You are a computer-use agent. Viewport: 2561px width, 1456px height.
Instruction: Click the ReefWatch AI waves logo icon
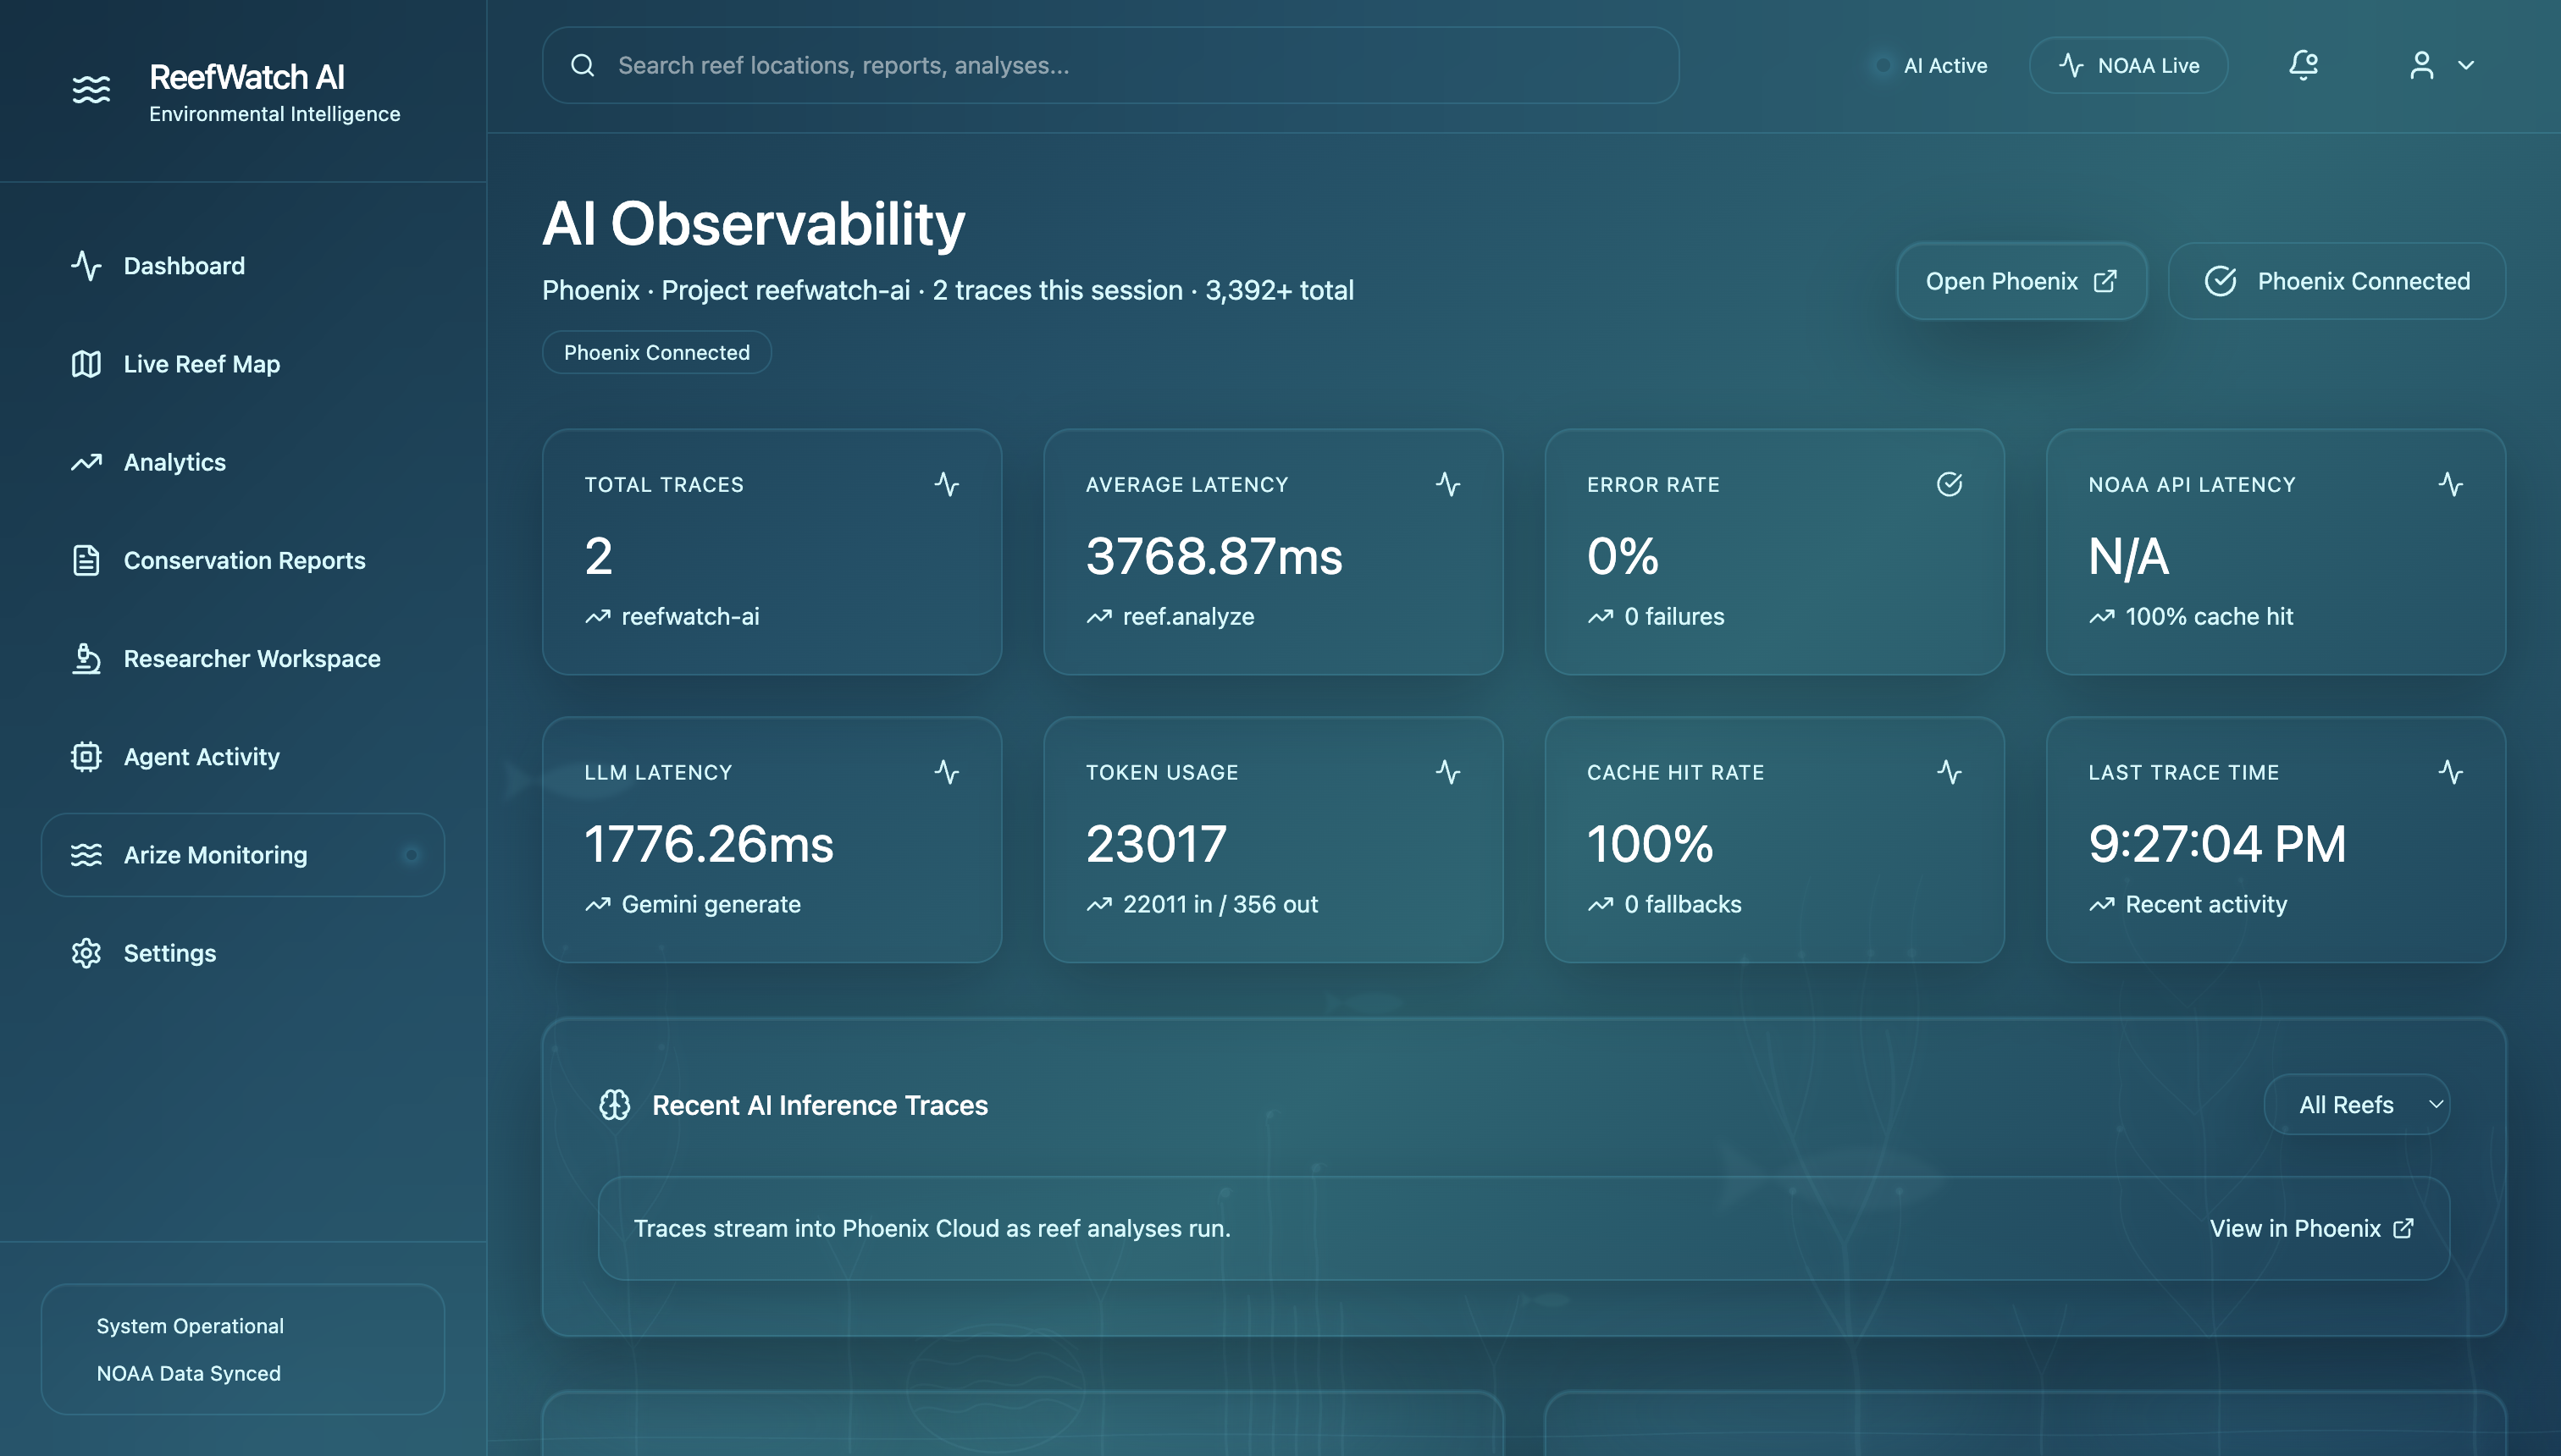(91, 89)
